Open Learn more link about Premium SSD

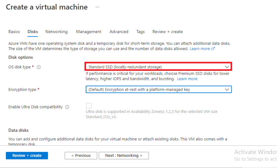(187, 79)
